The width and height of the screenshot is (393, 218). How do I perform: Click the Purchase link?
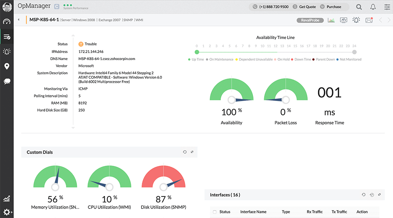click(334, 7)
